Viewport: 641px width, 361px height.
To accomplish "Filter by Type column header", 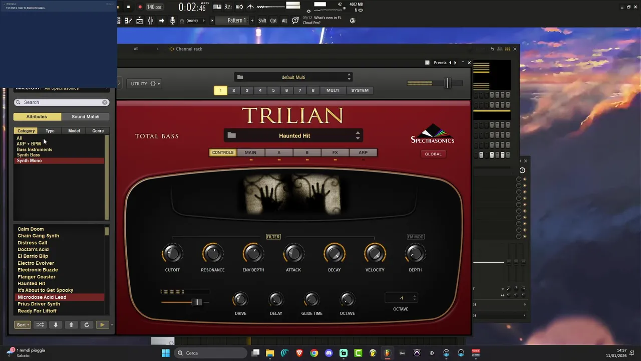I will point(50,131).
